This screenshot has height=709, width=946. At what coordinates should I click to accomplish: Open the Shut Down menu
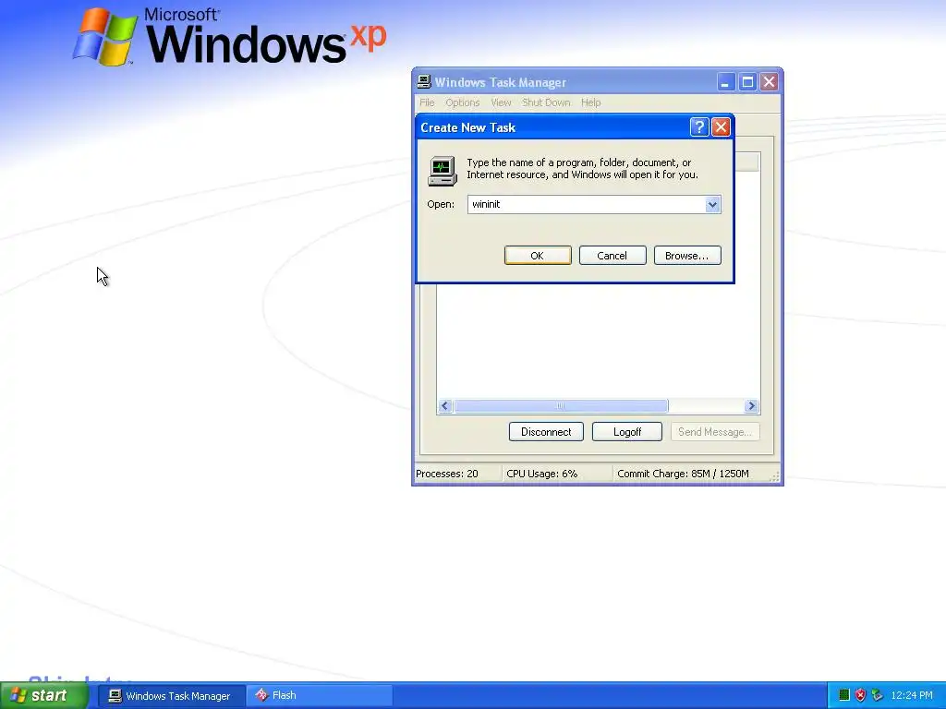pos(546,102)
